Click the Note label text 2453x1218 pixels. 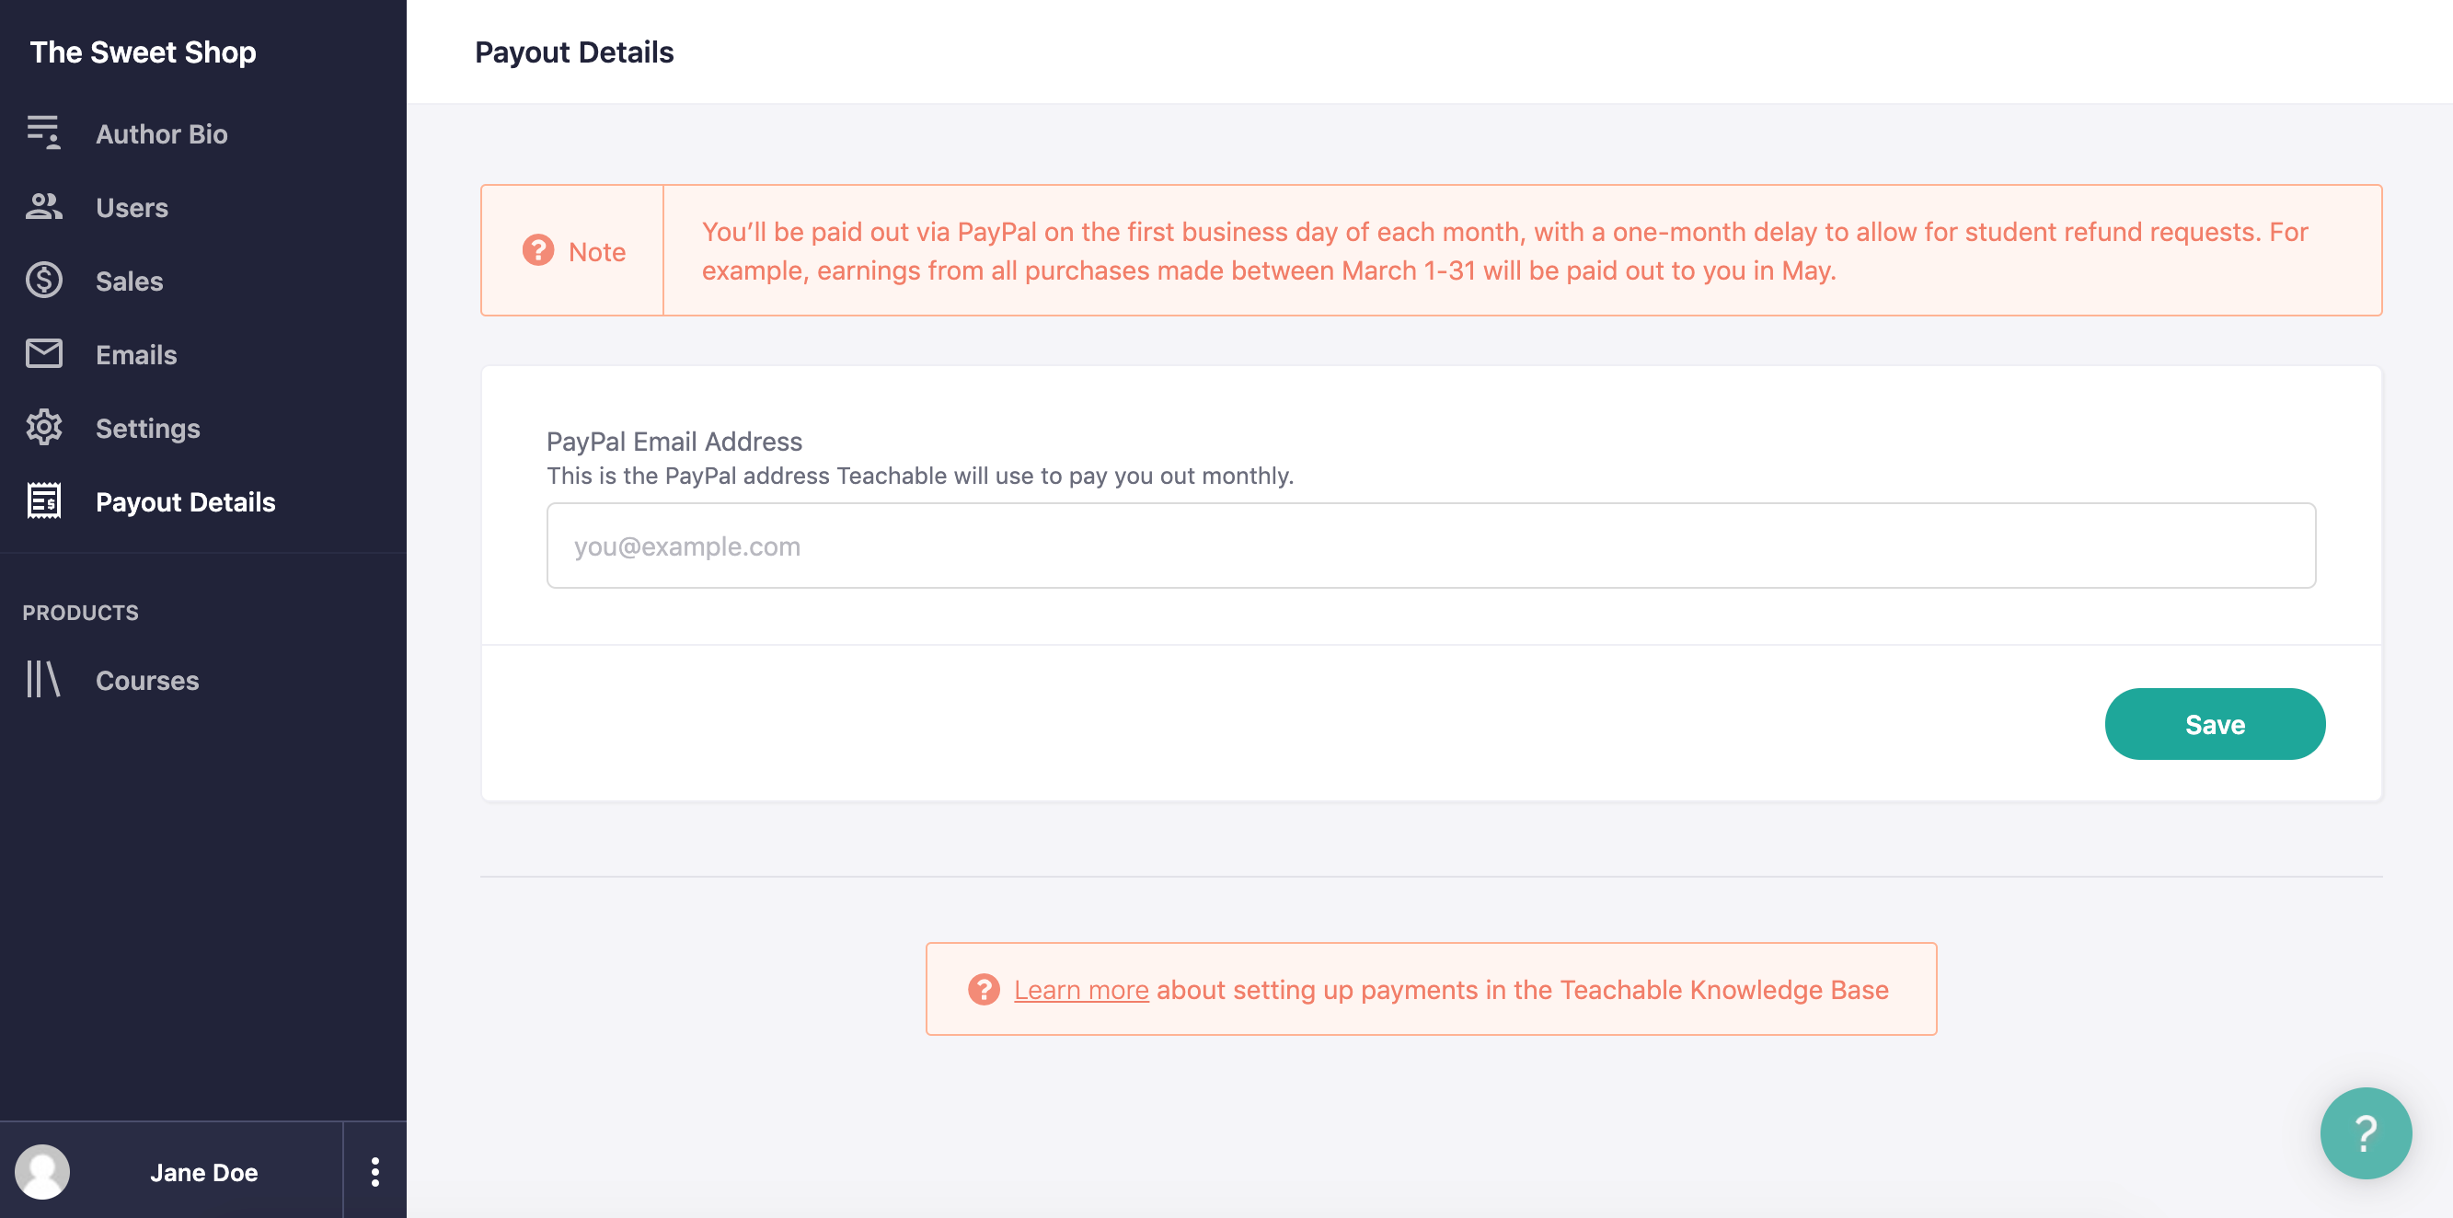pos(597,251)
